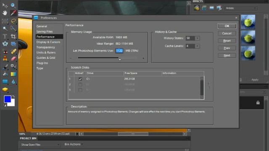
Task: Select the Horizontal Type tool
Action: pyautogui.click(x=5, y=36)
